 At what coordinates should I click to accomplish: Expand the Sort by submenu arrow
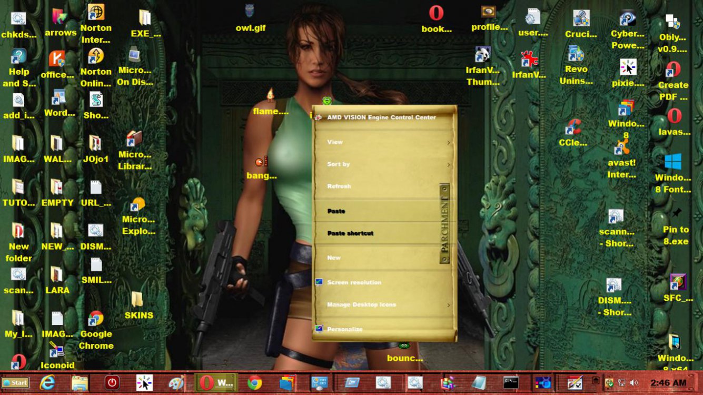click(x=449, y=164)
